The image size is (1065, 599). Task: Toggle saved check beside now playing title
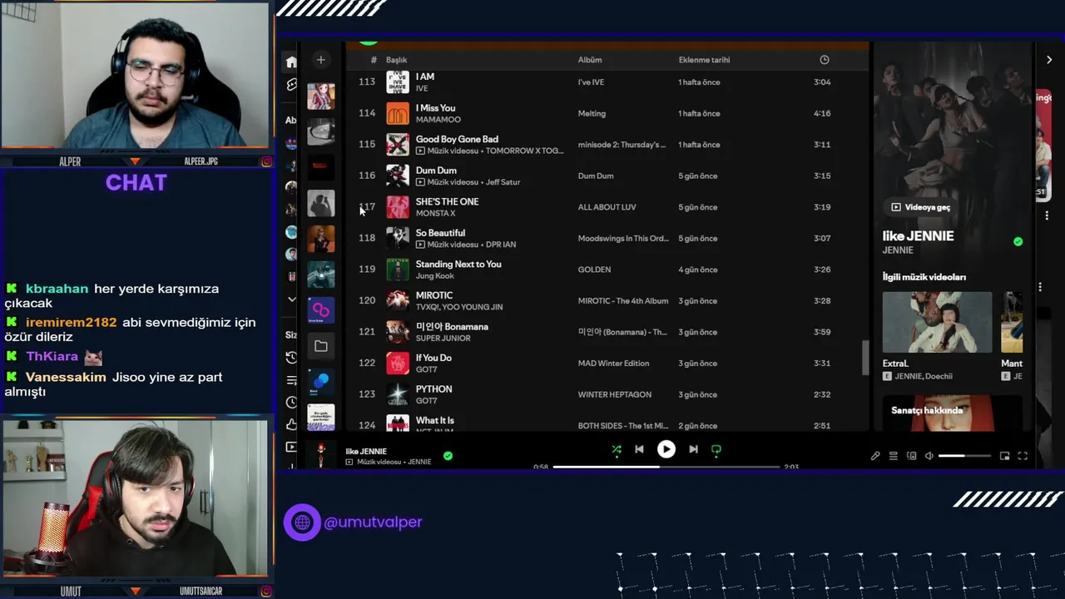[448, 456]
